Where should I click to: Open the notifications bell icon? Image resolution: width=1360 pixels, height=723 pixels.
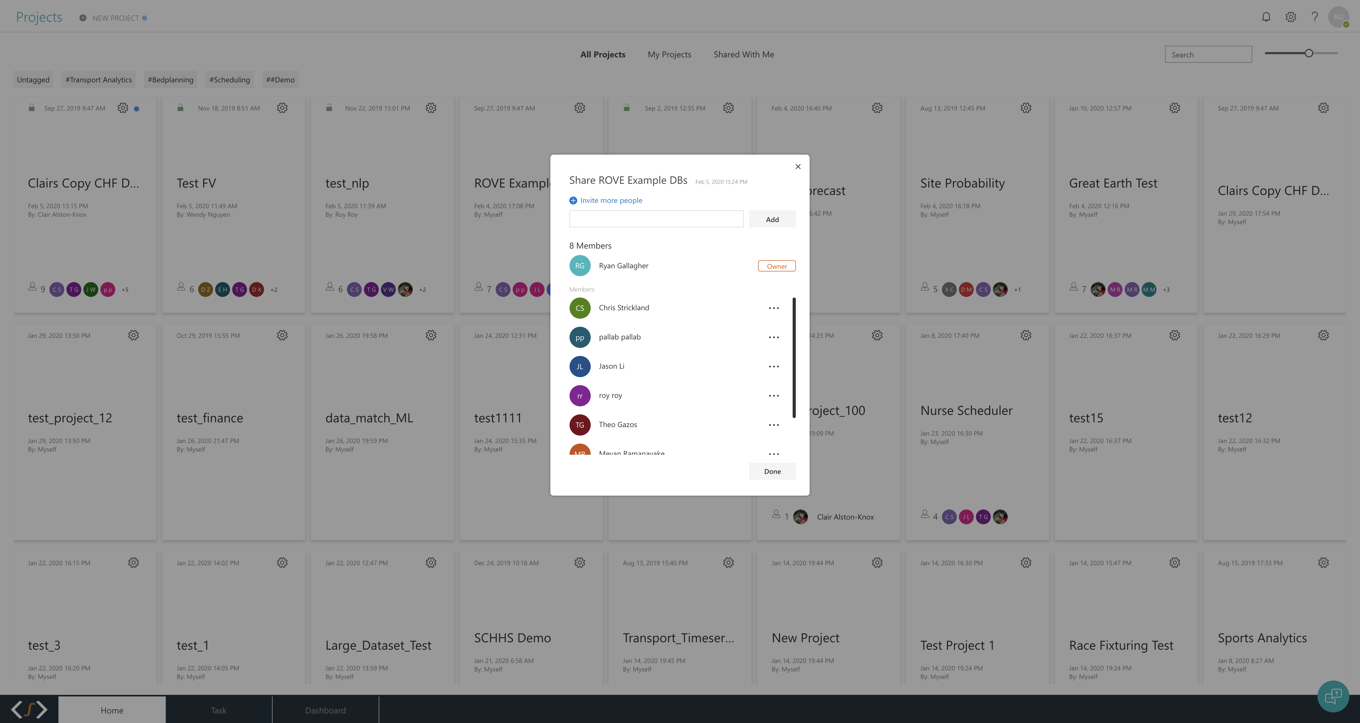(1266, 17)
